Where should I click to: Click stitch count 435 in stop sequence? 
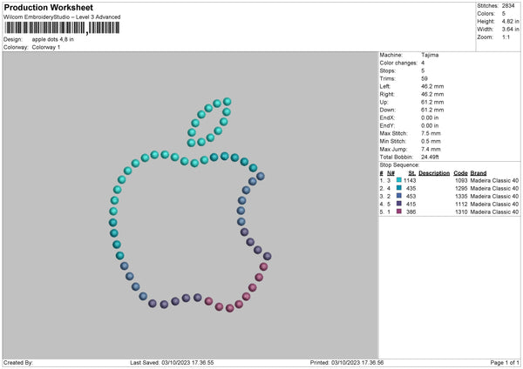tap(411, 189)
